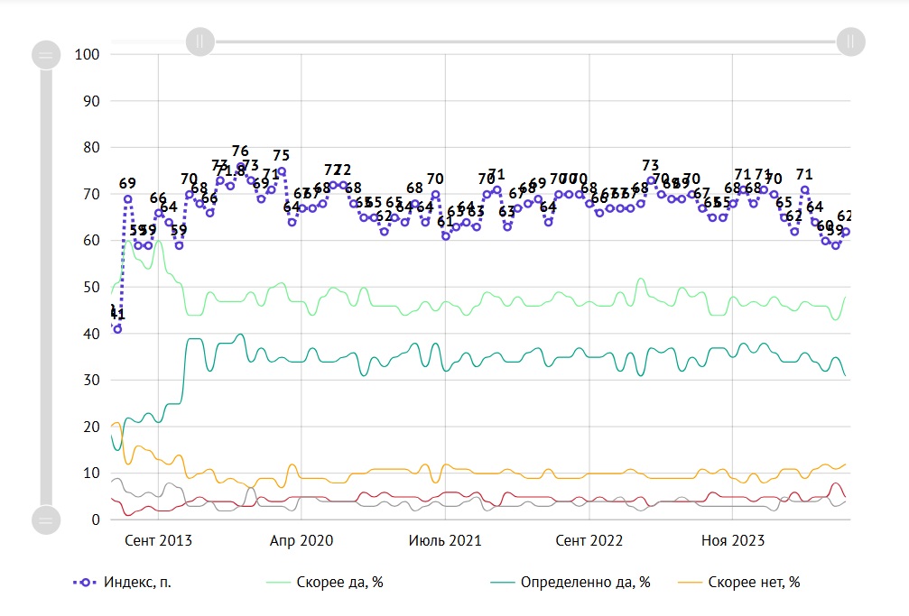Click the 'Ноя 2023' x-axis label
The image size is (909, 616).
[x=733, y=541]
